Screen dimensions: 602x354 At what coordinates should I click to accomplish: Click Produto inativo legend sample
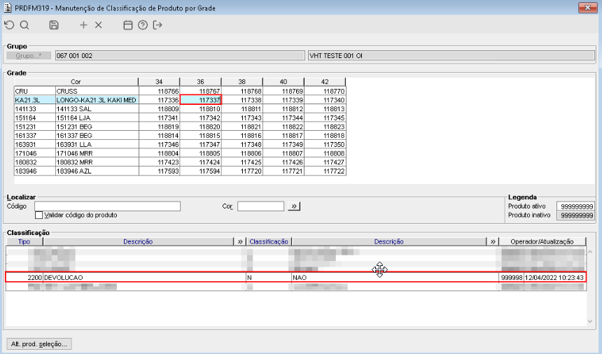(576, 215)
